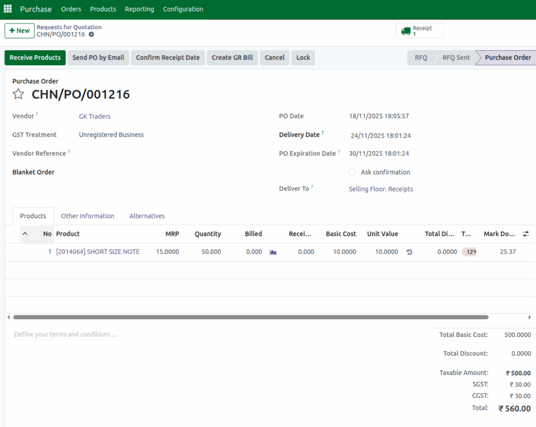Viewport: 536px width, 427px height.
Task: Open the Configuration menu
Action: pos(183,9)
